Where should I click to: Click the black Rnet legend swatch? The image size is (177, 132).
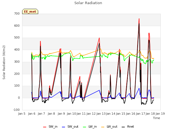123,127
